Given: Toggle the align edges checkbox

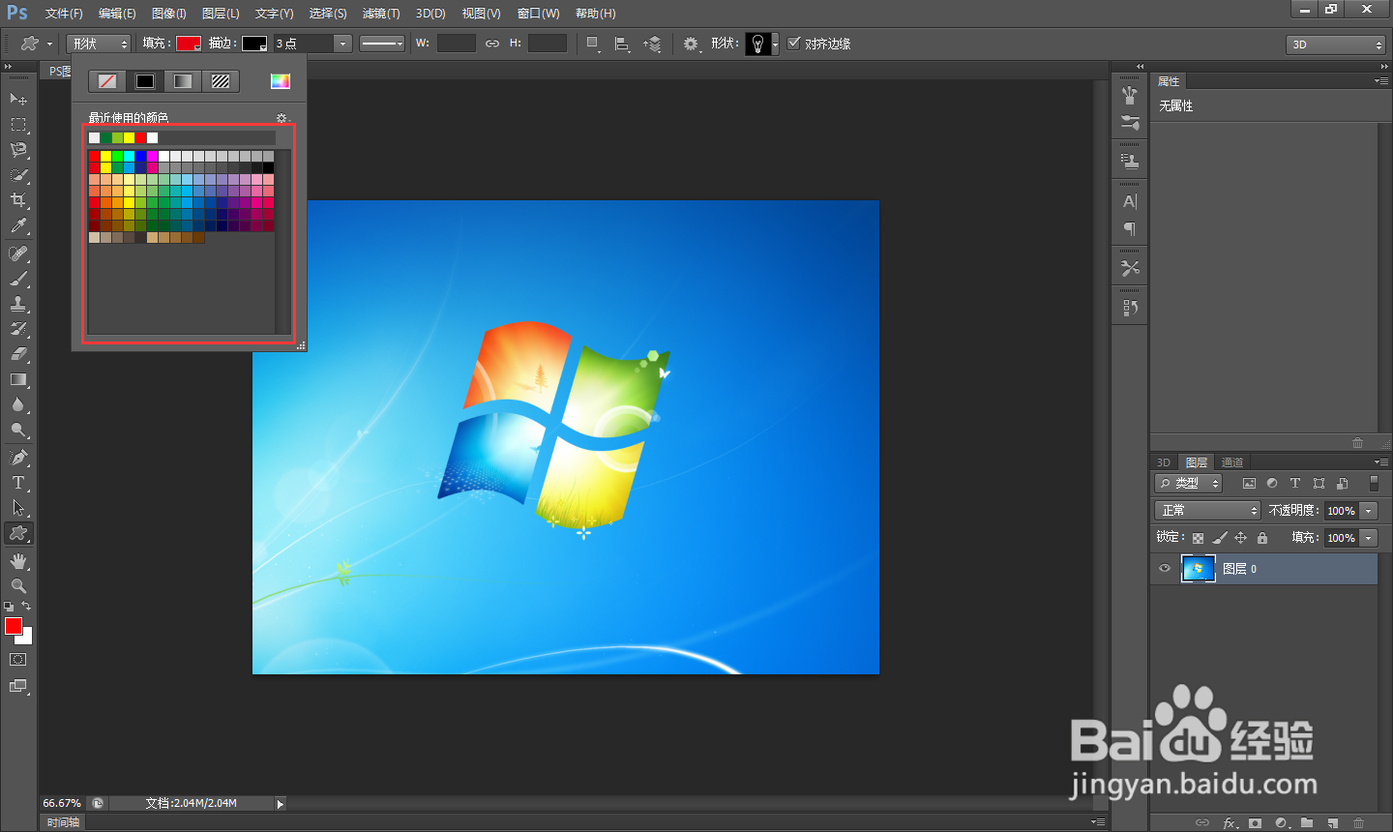Looking at the screenshot, I should point(794,43).
